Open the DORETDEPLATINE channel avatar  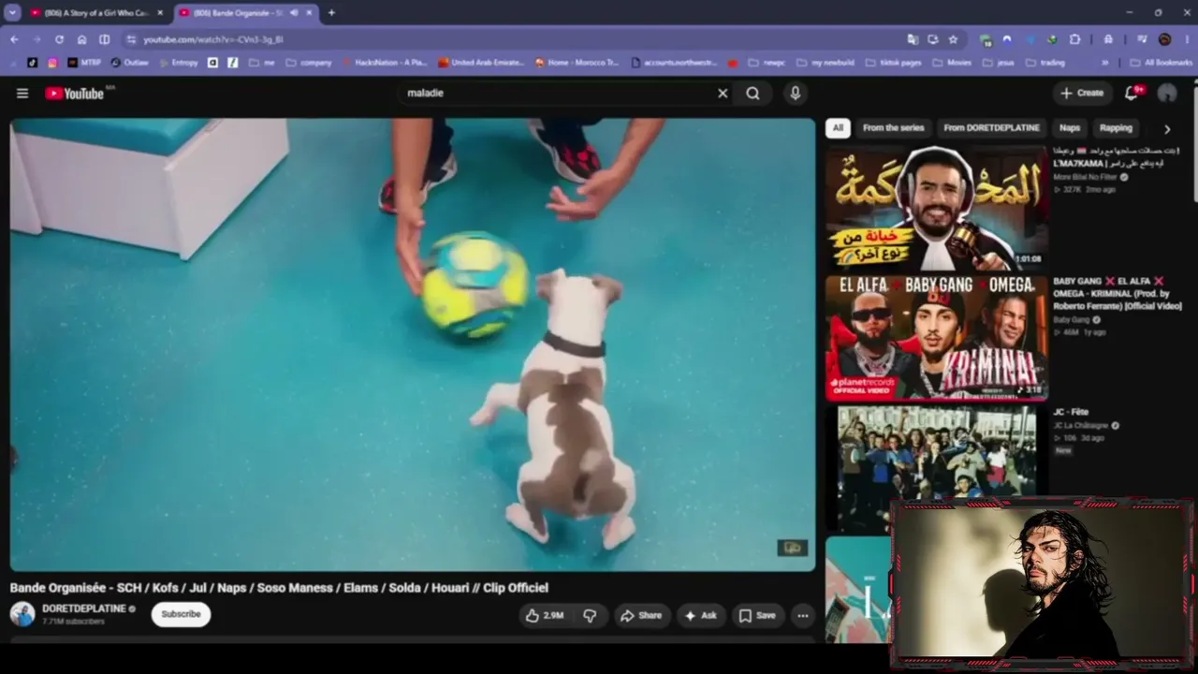coord(22,614)
